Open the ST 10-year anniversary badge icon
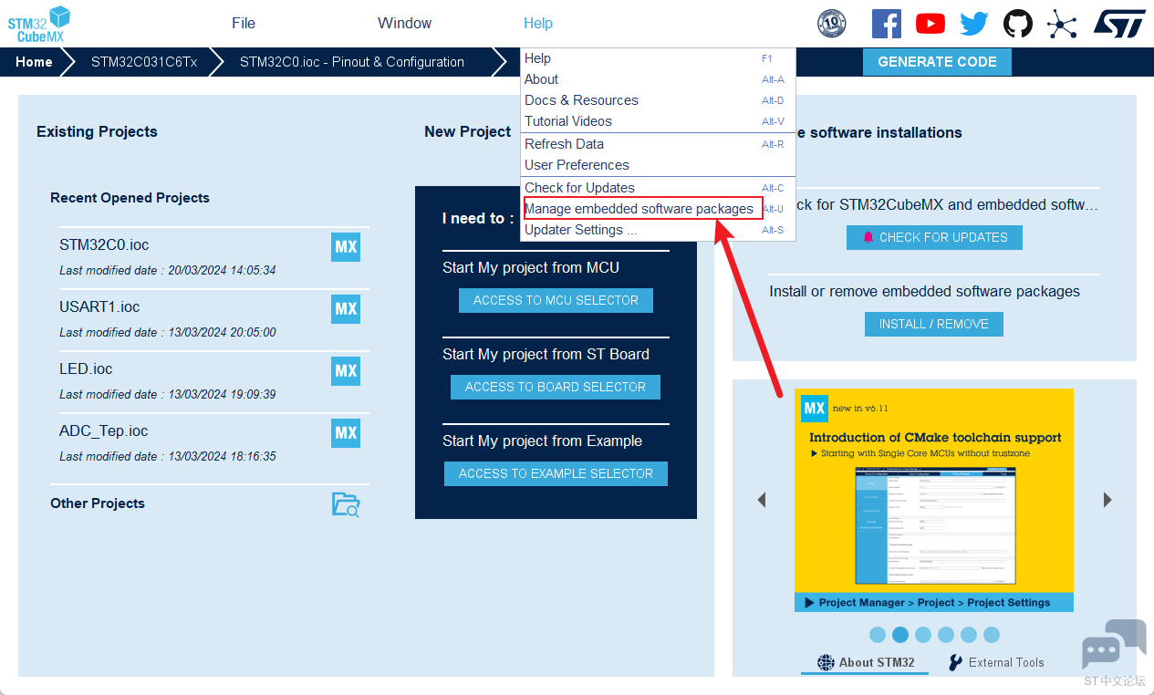The height and width of the screenshot is (695, 1154). pos(831,23)
